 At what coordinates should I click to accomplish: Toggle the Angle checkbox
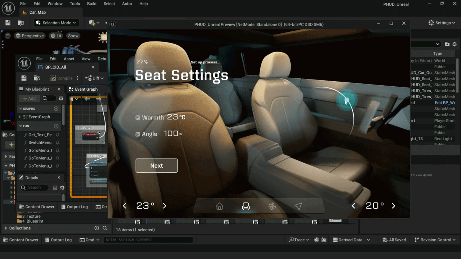pos(138,134)
